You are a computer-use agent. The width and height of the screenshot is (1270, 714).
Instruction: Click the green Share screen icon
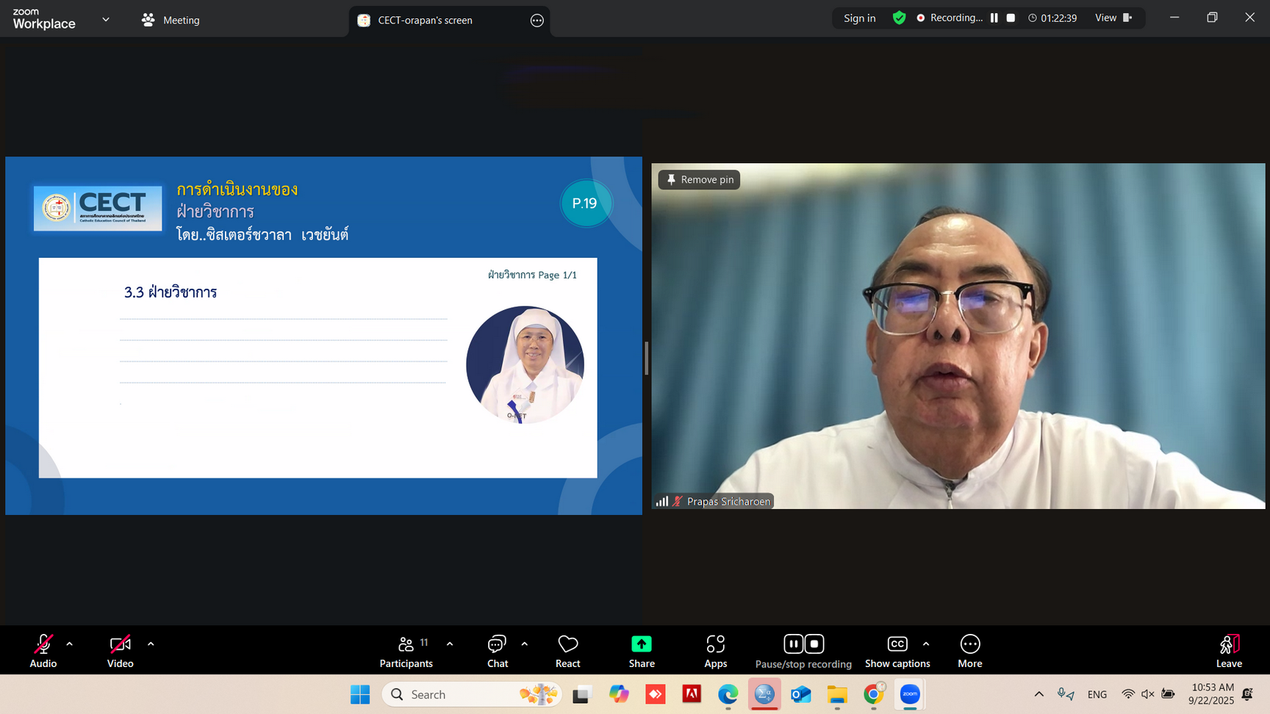[x=641, y=644]
